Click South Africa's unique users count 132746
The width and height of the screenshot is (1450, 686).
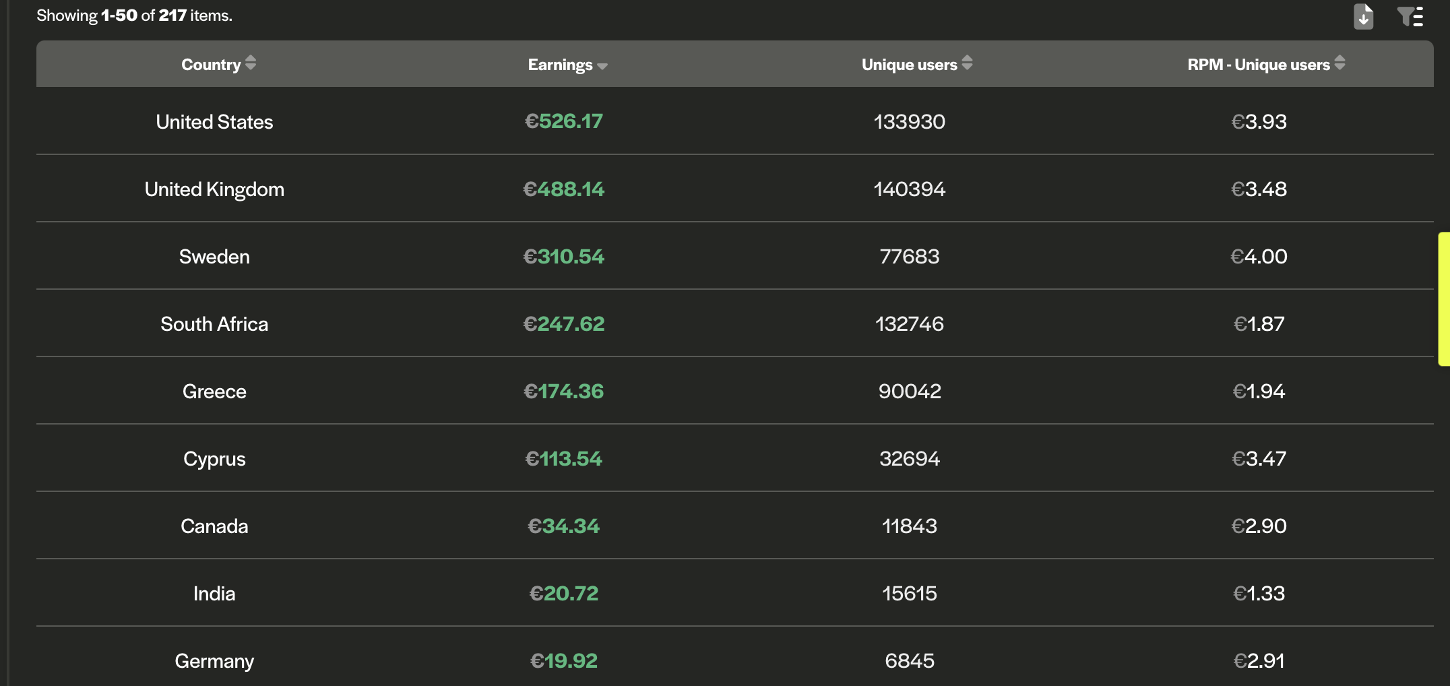click(909, 324)
